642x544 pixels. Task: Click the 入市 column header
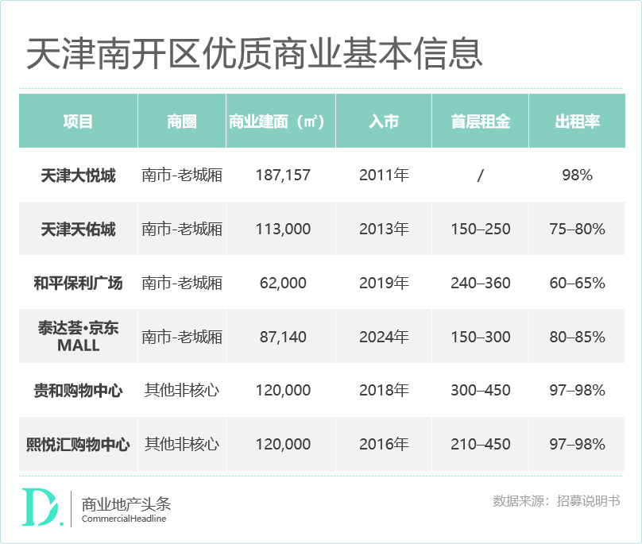pyautogui.click(x=384, y=122)
